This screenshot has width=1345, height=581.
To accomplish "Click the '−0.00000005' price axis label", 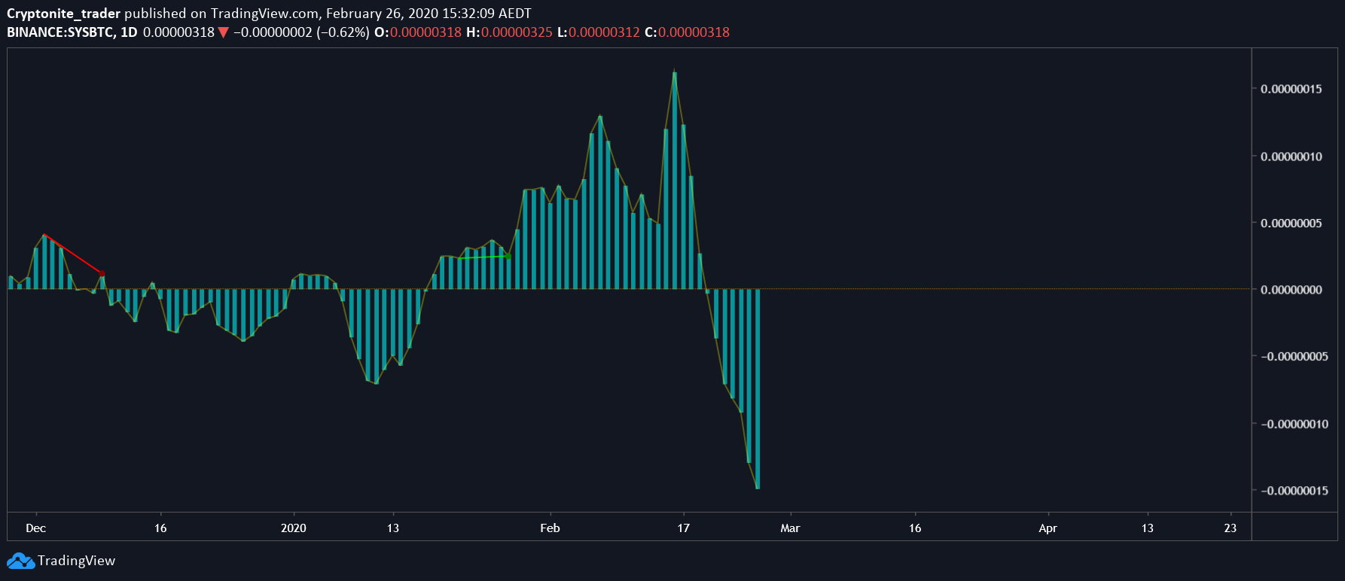I will (x=1295, y=356).
